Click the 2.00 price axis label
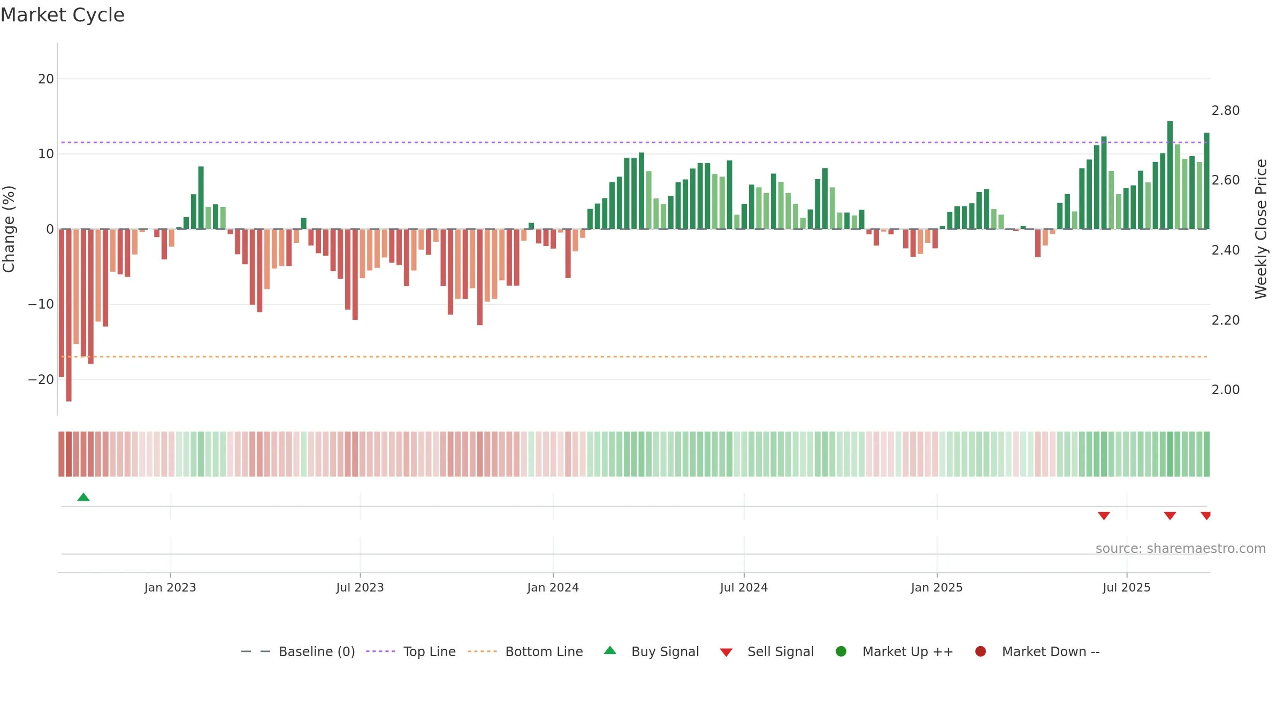Viewport: 1284px width, 722px height. [x=1226, y=390]
